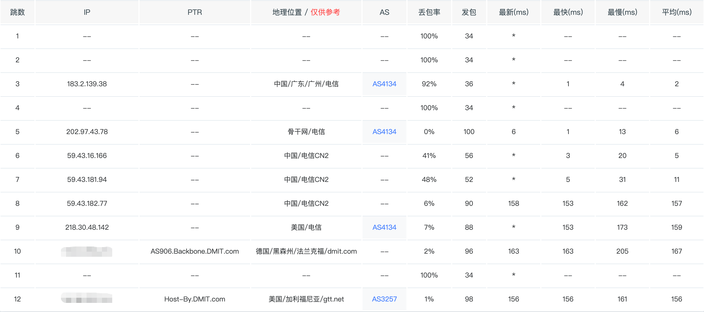Screen dimensions: 704x312
Task: Click the 最慢(ms) column header
Action: (622, 12)
